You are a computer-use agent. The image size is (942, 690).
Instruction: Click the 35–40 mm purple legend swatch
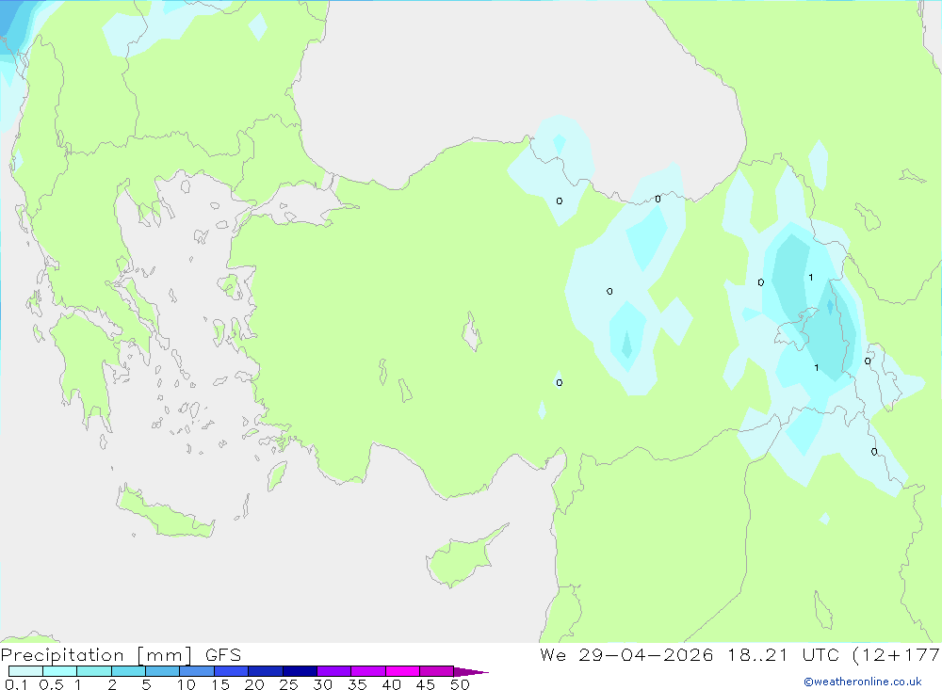click(368, 671)
